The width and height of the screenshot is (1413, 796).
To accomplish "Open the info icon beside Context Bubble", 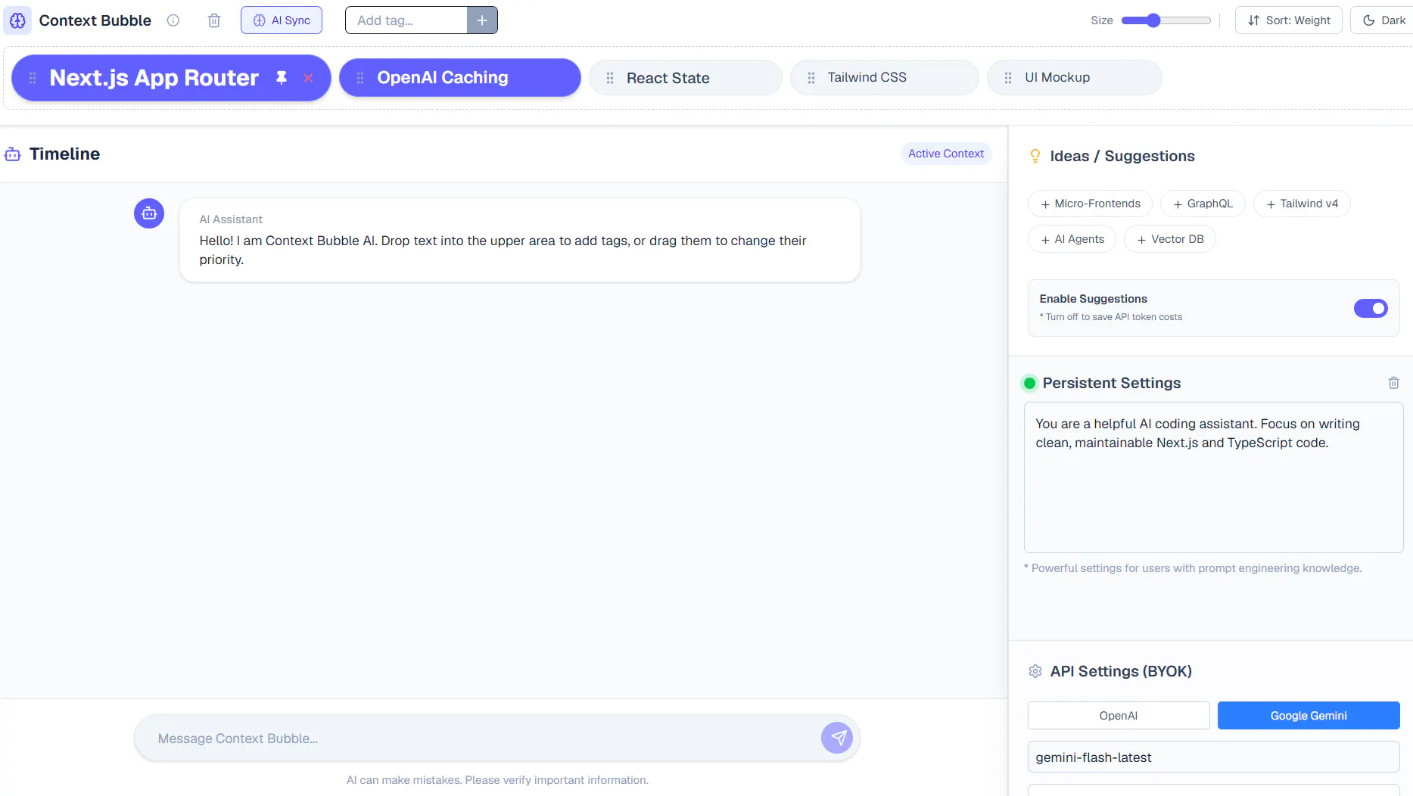I will pos(173,20).
